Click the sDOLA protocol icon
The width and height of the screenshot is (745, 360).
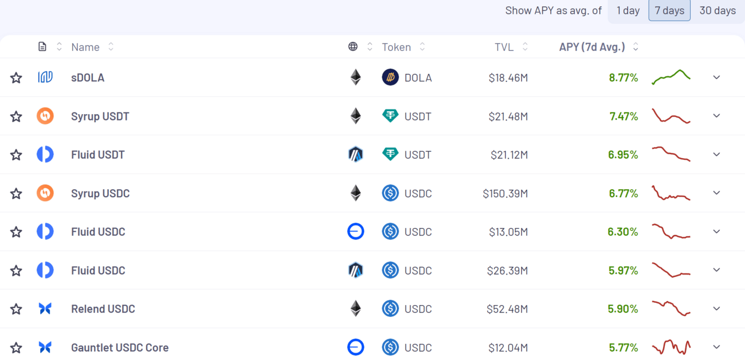click(45, 77)
